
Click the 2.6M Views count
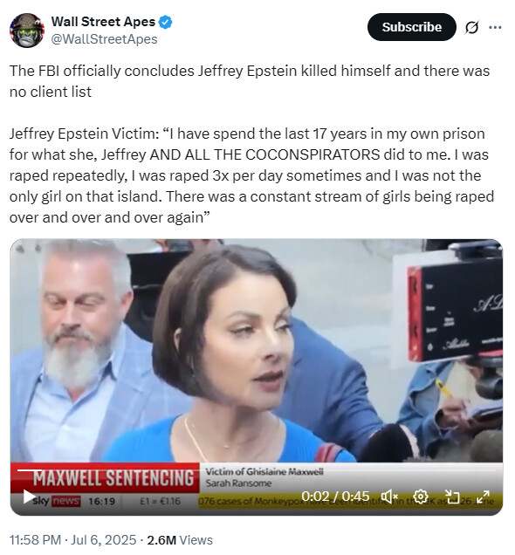[x=180, y=540]
